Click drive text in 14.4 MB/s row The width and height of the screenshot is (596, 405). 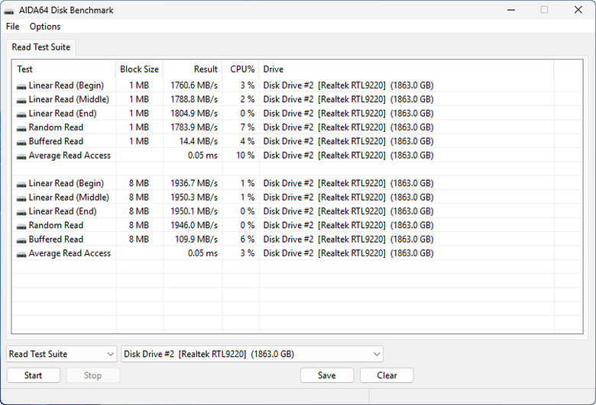click(348, 142)
